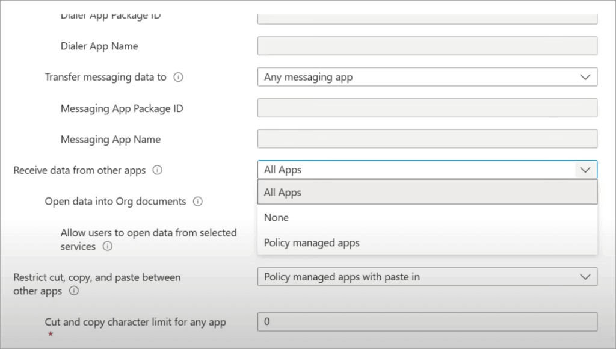Viewport: 616px width, 349px height.
Task: Select the Dialer App Name text field
Action: point(427,46)
